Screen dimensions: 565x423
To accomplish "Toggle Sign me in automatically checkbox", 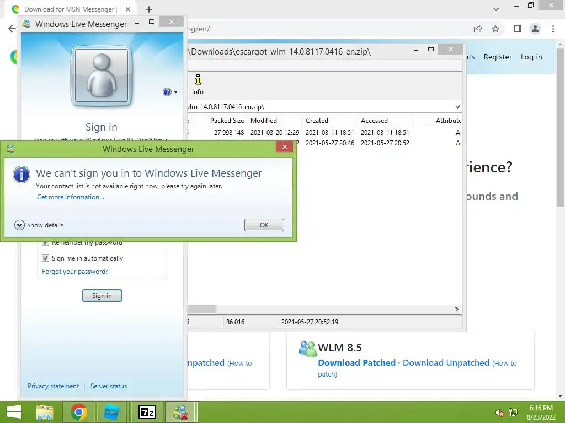I will click(45, 258).
